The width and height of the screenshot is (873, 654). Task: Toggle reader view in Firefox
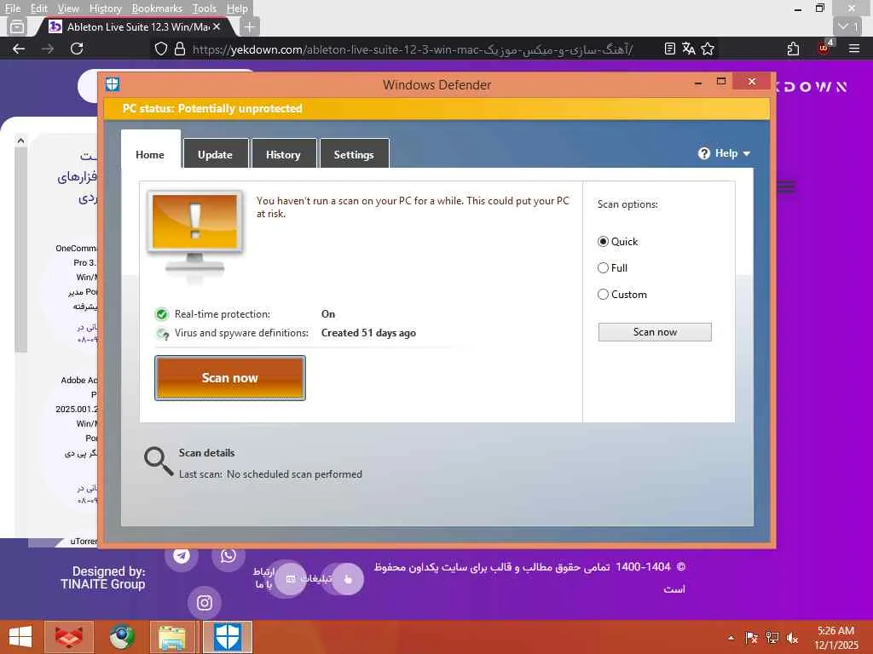click(670, 49)
